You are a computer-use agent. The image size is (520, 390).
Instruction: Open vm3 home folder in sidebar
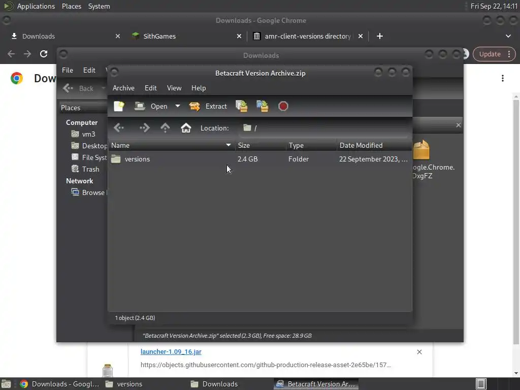(84, 134)
